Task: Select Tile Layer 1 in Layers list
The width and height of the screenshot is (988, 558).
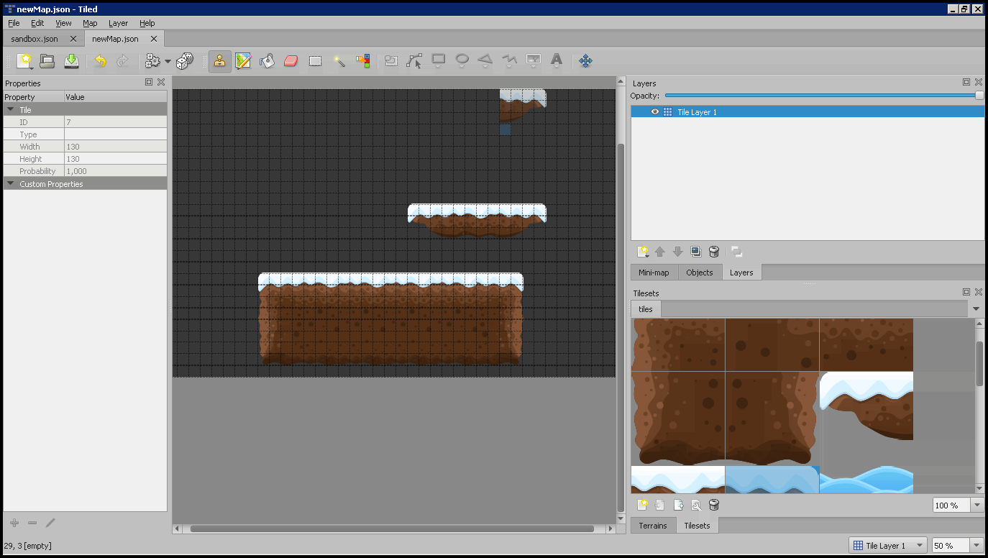Action: click(808, 111)
